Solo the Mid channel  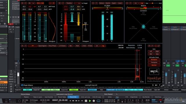tap(151, 54)
